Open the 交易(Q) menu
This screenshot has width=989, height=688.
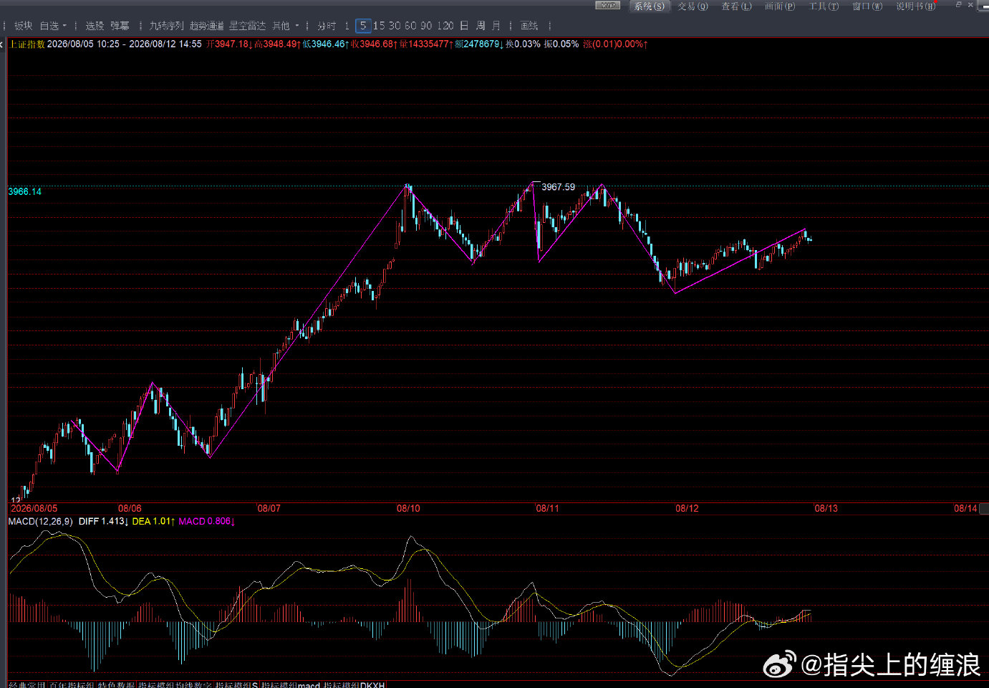pyautogui.click(x=693, y=6)
